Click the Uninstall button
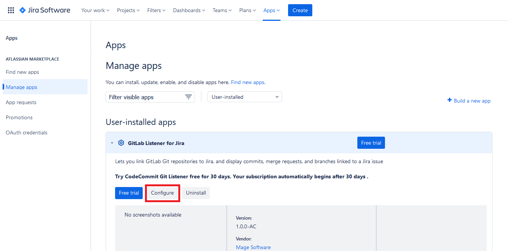This screenshot has width=508, height=251. tap(196, 193)
